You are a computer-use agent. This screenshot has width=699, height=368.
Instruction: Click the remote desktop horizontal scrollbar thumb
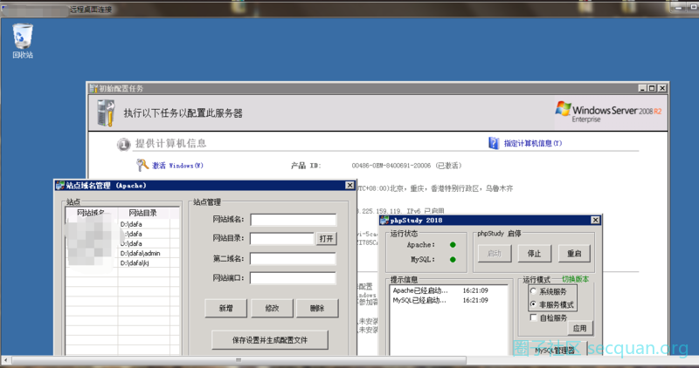click(x=239, y=359)
